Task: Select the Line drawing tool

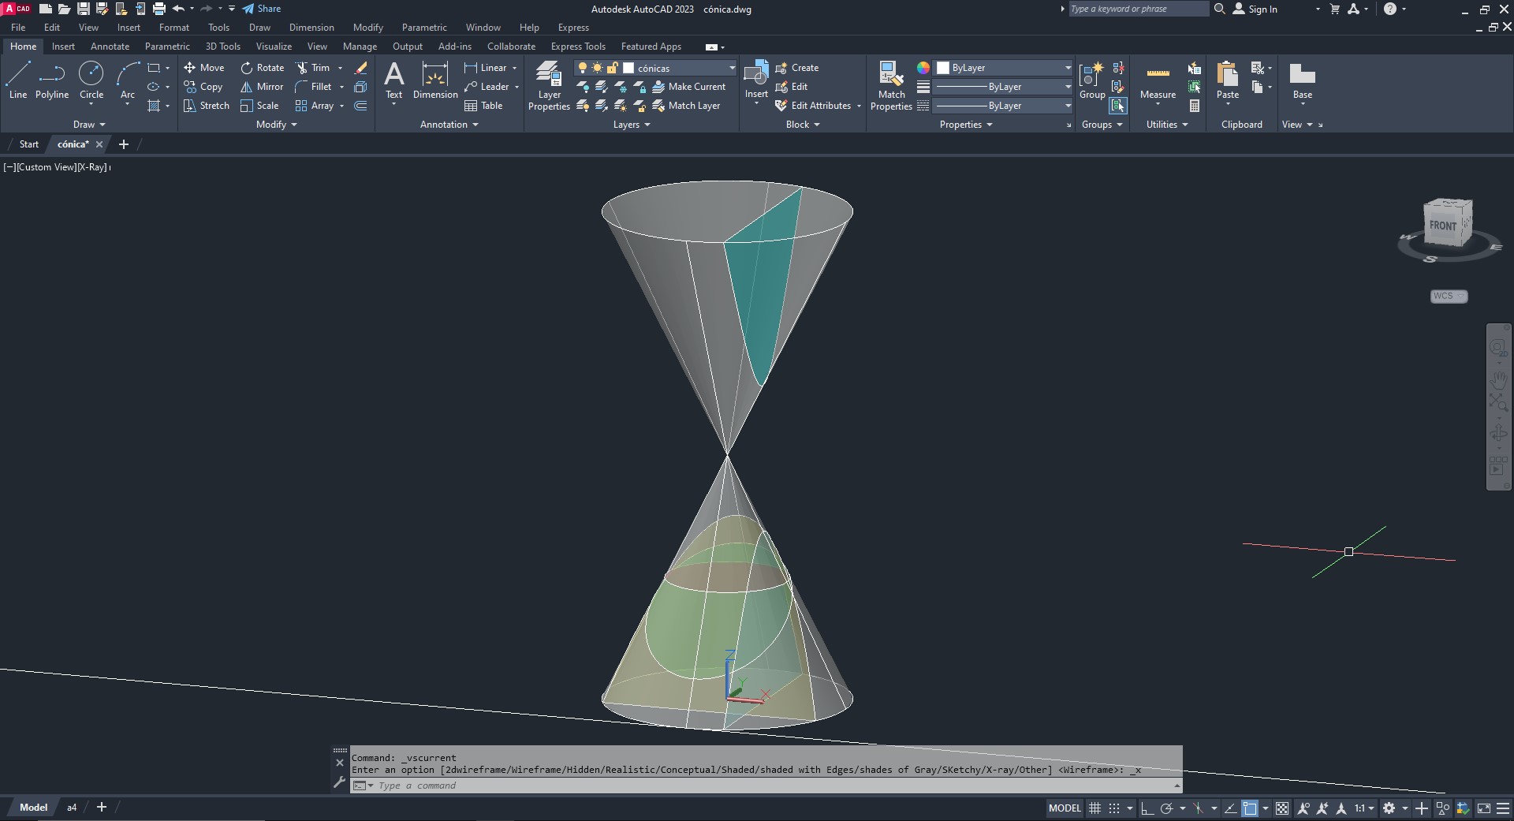Action: point(18,80)
